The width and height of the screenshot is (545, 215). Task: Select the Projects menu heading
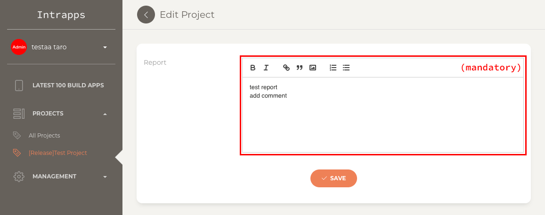(48, 114)
